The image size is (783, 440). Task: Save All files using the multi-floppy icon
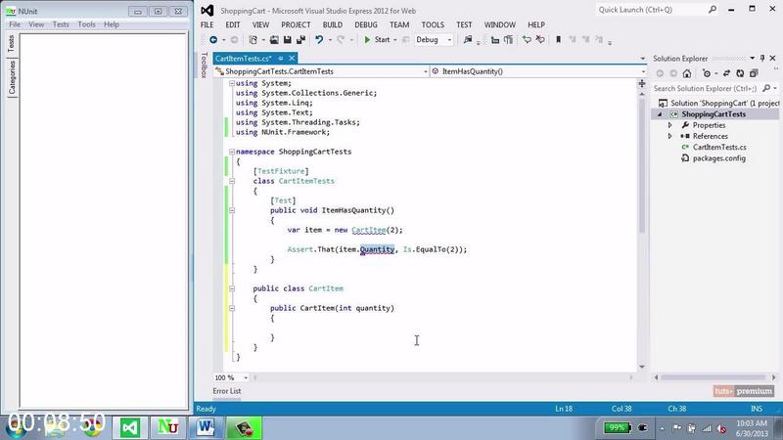tap(300, 39)
